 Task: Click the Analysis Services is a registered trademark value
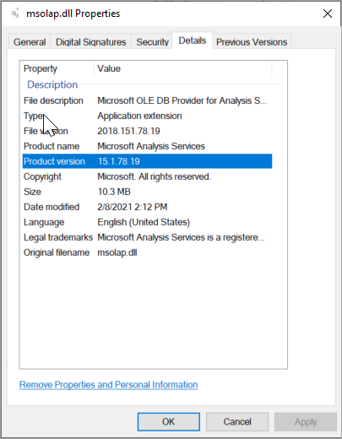point(181,237)
